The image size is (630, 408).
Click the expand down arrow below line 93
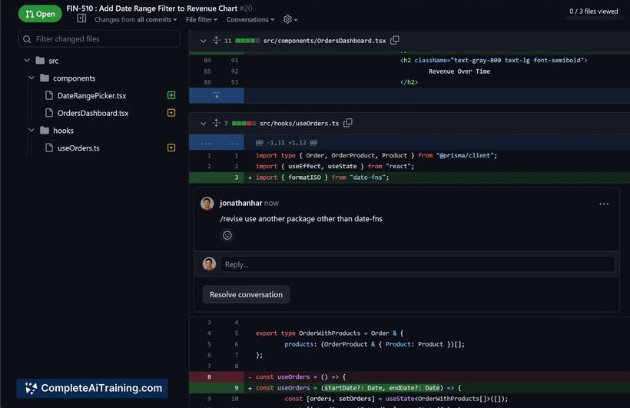(x=217, y=95)
